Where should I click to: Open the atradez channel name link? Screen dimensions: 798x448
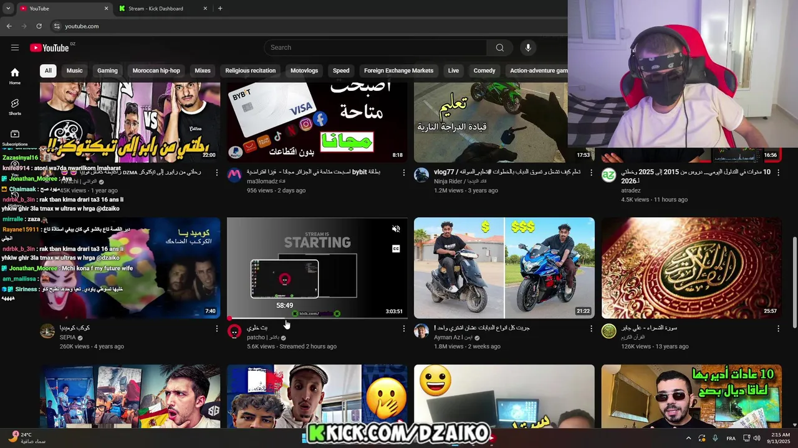(x=630, y=190)
